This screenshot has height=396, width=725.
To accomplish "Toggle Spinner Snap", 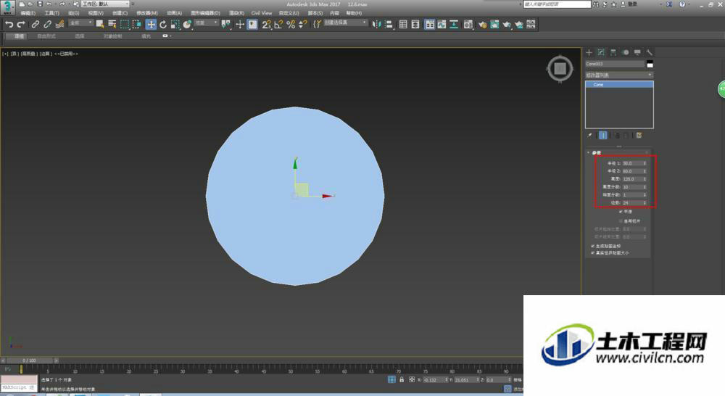I will click(x=303, y=25).
